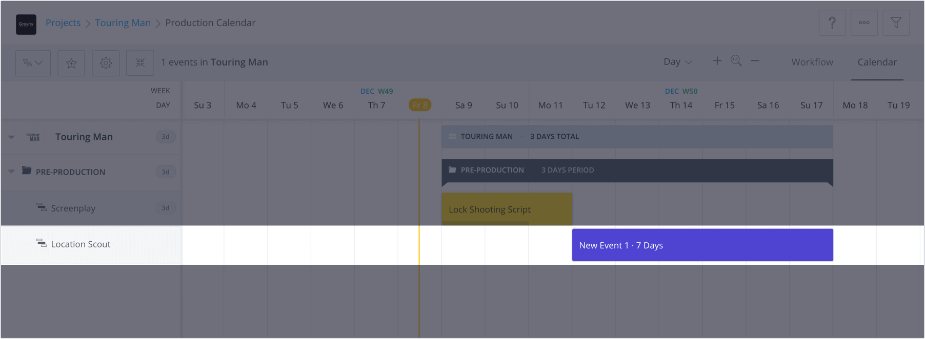
Task: Select the Location Scout row
Action: click(91, 245)
